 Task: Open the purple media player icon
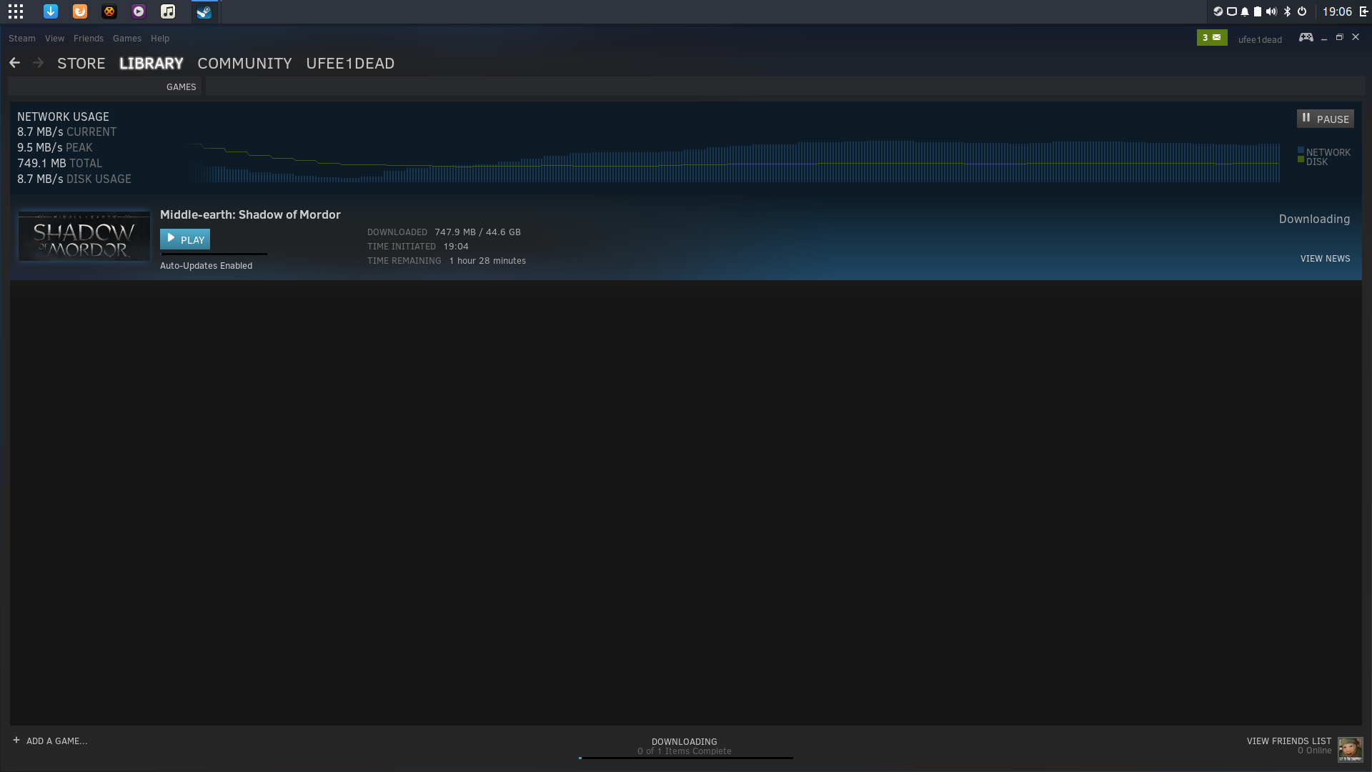click(139, 11)
